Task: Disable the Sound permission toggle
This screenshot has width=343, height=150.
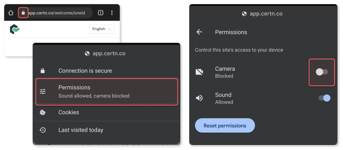Action: click(324, 98)
